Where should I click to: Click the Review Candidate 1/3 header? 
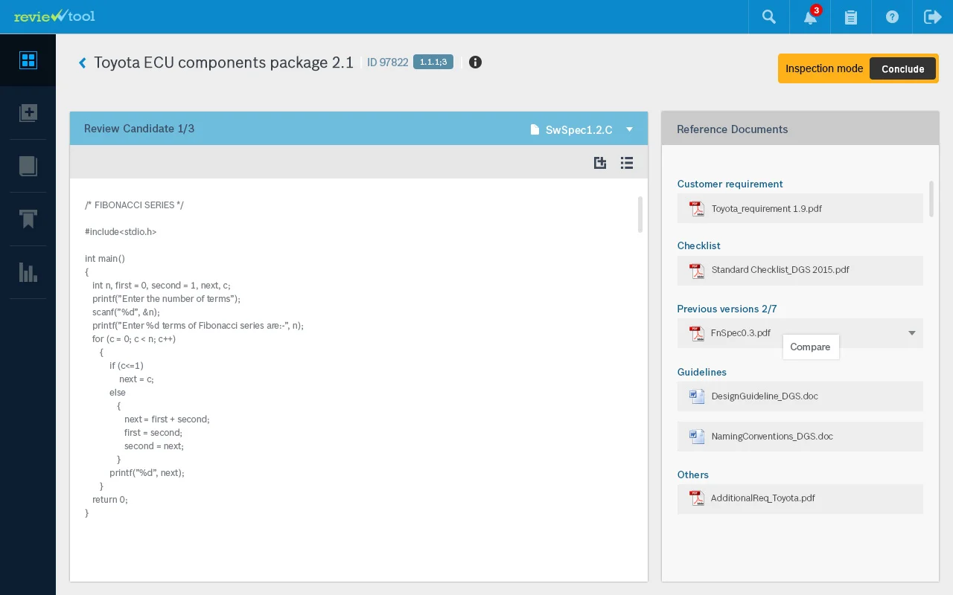(x=139, y=129)
